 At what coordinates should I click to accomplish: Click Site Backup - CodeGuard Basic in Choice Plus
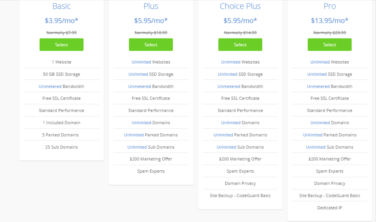240,196
